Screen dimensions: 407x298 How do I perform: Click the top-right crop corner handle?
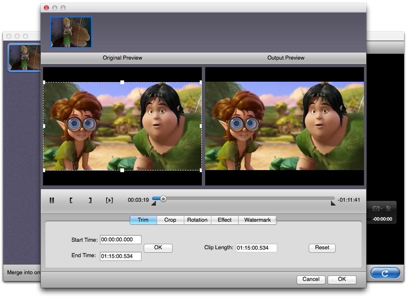coord(201,83)
